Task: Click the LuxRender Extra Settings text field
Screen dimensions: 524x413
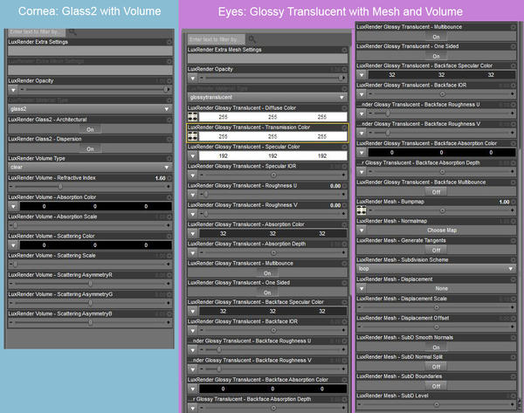Action: point(90,51)
